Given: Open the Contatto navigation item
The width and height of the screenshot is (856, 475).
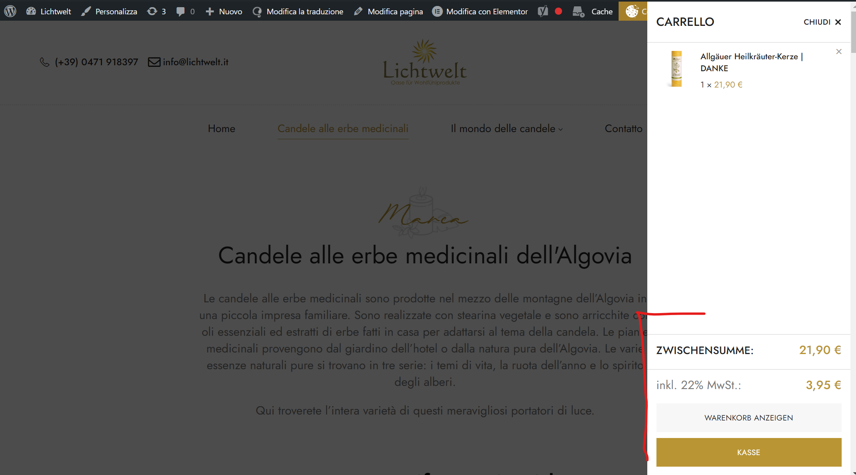Looking at the screenshot, I should point(623,128).
